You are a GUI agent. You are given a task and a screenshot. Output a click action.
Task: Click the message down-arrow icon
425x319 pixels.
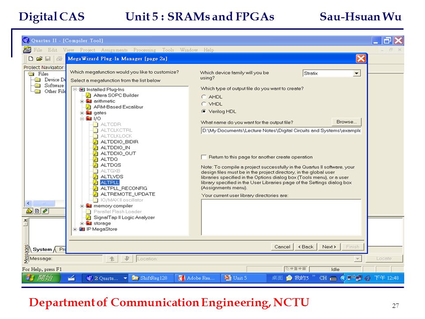(127, 258)
